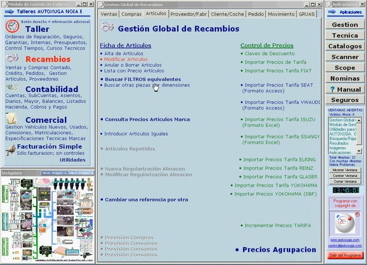This screenshot has width=367, height=265.
Task: Click Introducir Articulos Iguales
Action: [x=136, y=134]
